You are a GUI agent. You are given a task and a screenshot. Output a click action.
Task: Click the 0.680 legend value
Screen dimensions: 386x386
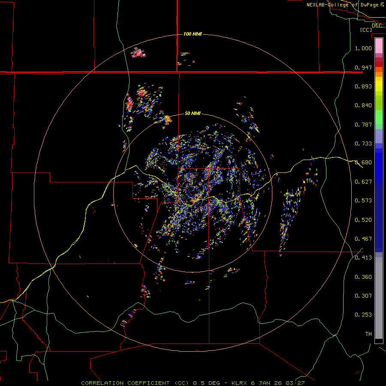click(x=363, y=163)
